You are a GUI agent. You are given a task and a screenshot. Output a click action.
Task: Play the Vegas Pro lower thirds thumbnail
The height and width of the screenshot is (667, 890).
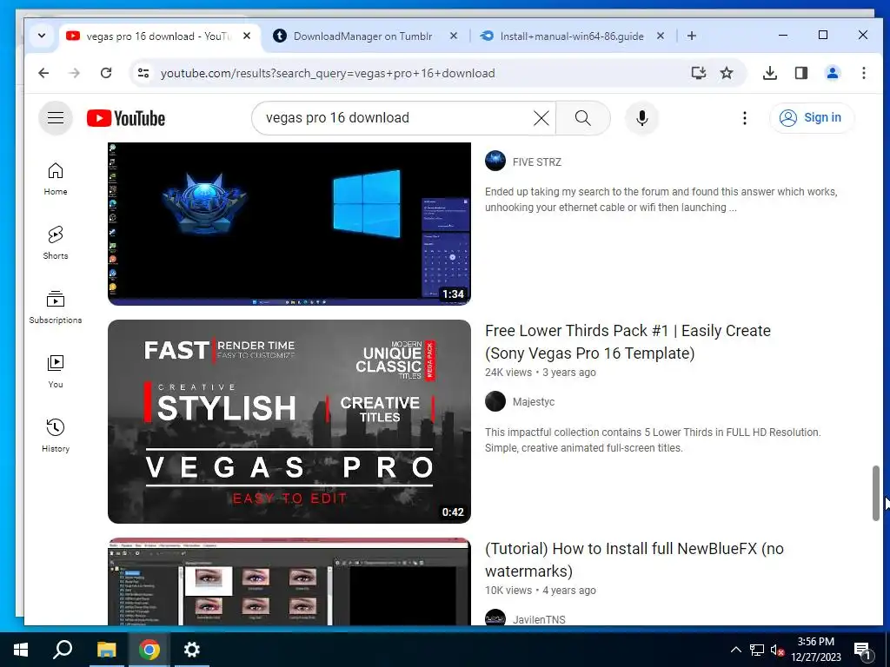click(289, 421)
